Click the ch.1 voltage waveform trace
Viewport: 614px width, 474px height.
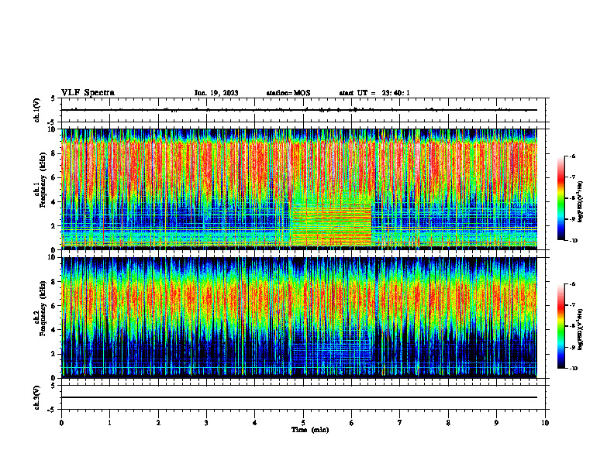299,110
